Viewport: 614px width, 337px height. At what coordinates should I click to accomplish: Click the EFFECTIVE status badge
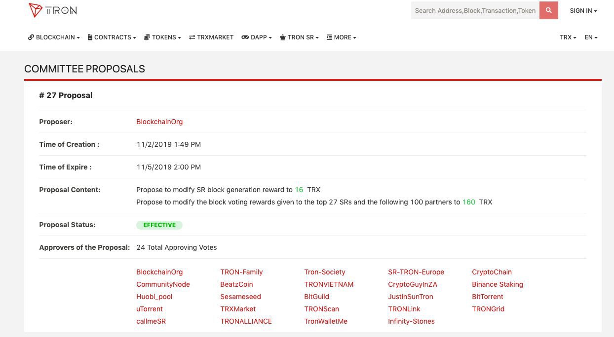[159, 225]
